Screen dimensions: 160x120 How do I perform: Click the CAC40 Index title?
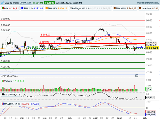tap(12, 3)
